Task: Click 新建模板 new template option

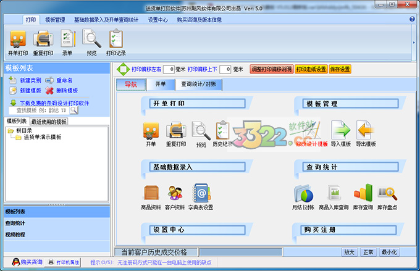Action: tap(25, 91)
